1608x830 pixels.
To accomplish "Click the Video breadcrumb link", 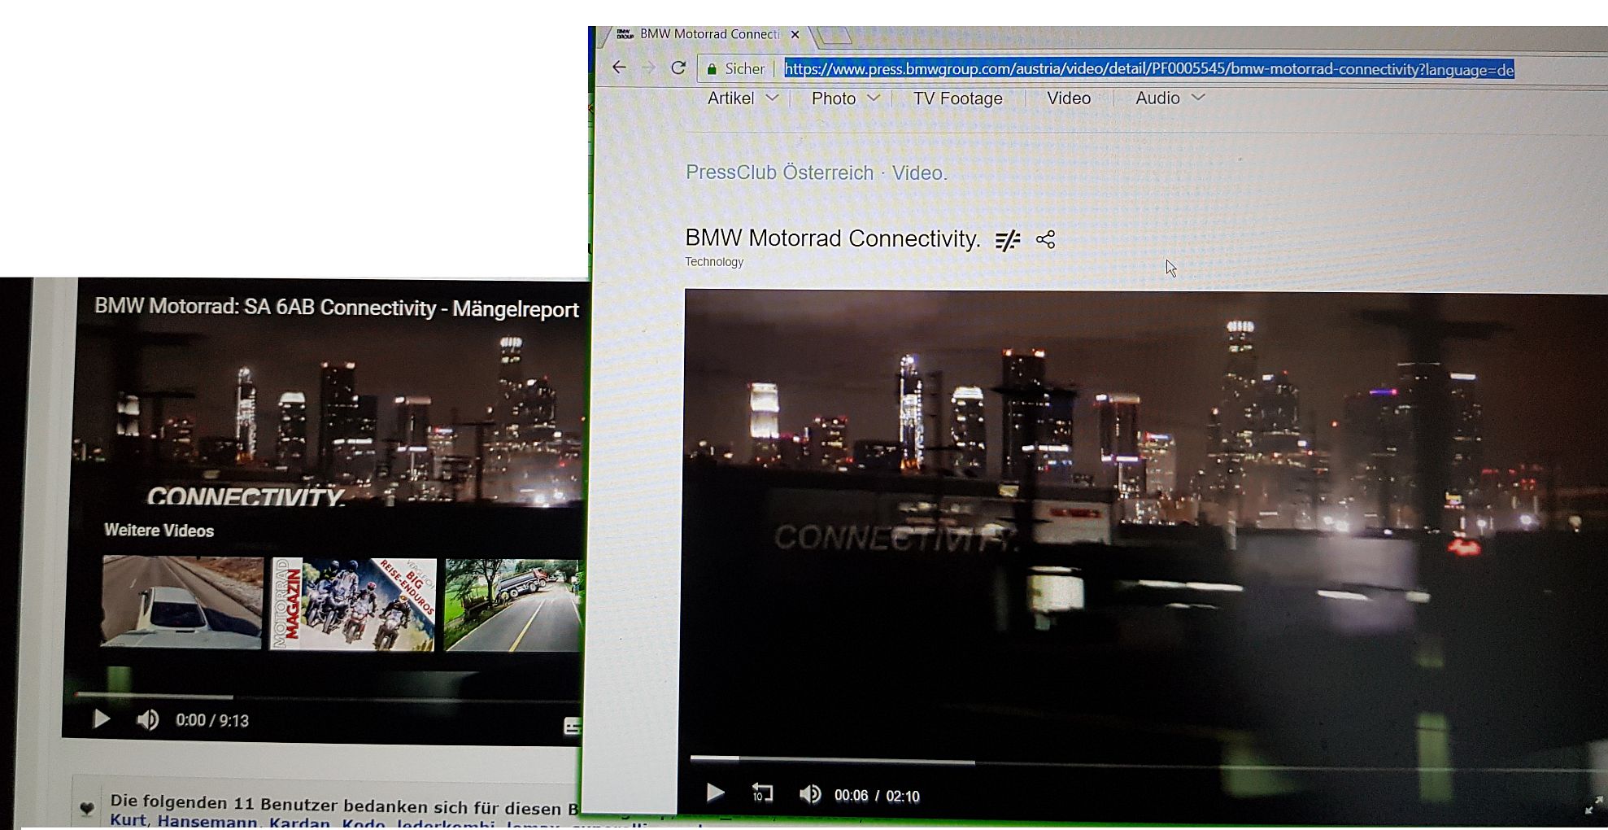I will 919,173.
